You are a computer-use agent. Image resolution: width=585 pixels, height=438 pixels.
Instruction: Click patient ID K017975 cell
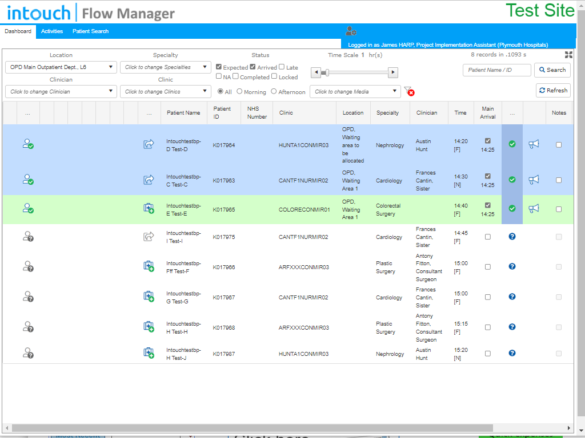pyautogui.click(x=224, y=237)
